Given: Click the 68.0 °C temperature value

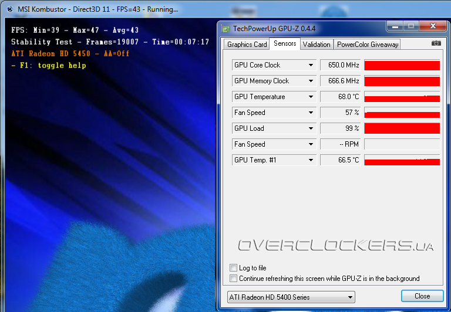Looking at the screenshot, I should [340, 97].
